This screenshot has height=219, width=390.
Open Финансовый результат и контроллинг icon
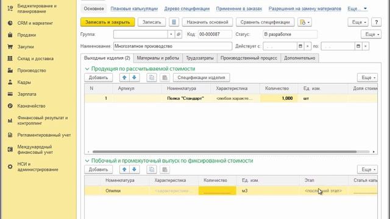coord(10,120)
